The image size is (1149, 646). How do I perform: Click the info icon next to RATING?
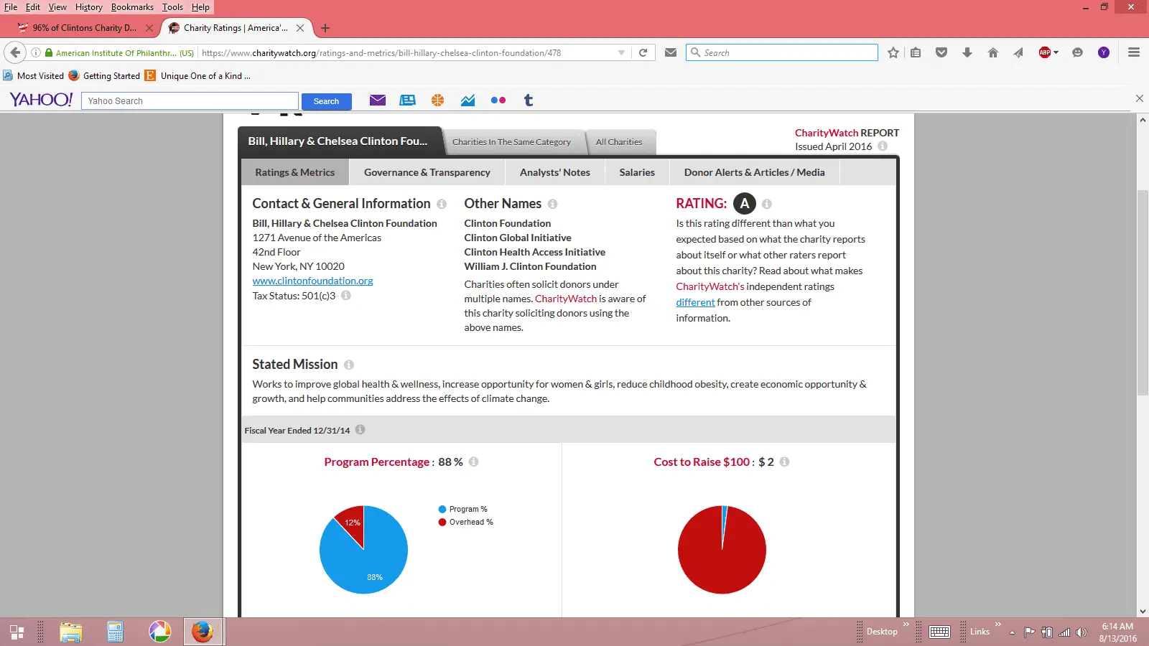pos(767,204)
